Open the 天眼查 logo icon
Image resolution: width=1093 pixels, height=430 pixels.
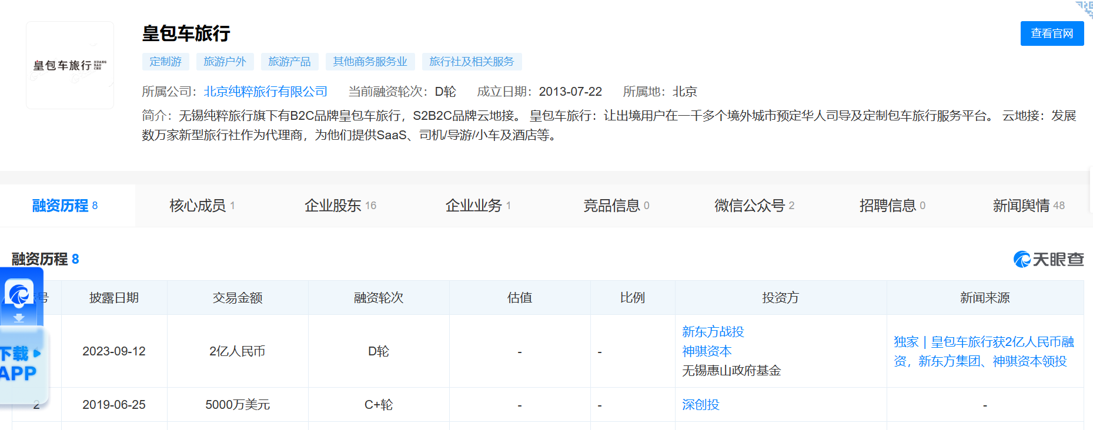point(1048,259)
